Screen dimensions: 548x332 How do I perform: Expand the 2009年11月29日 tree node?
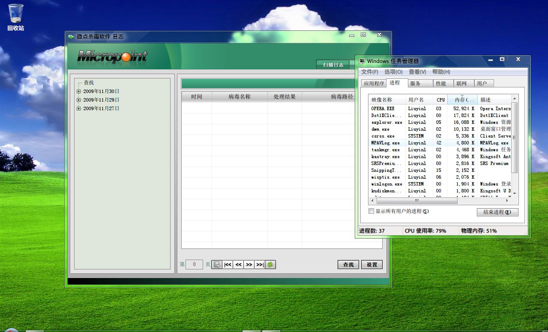point(78,100)
